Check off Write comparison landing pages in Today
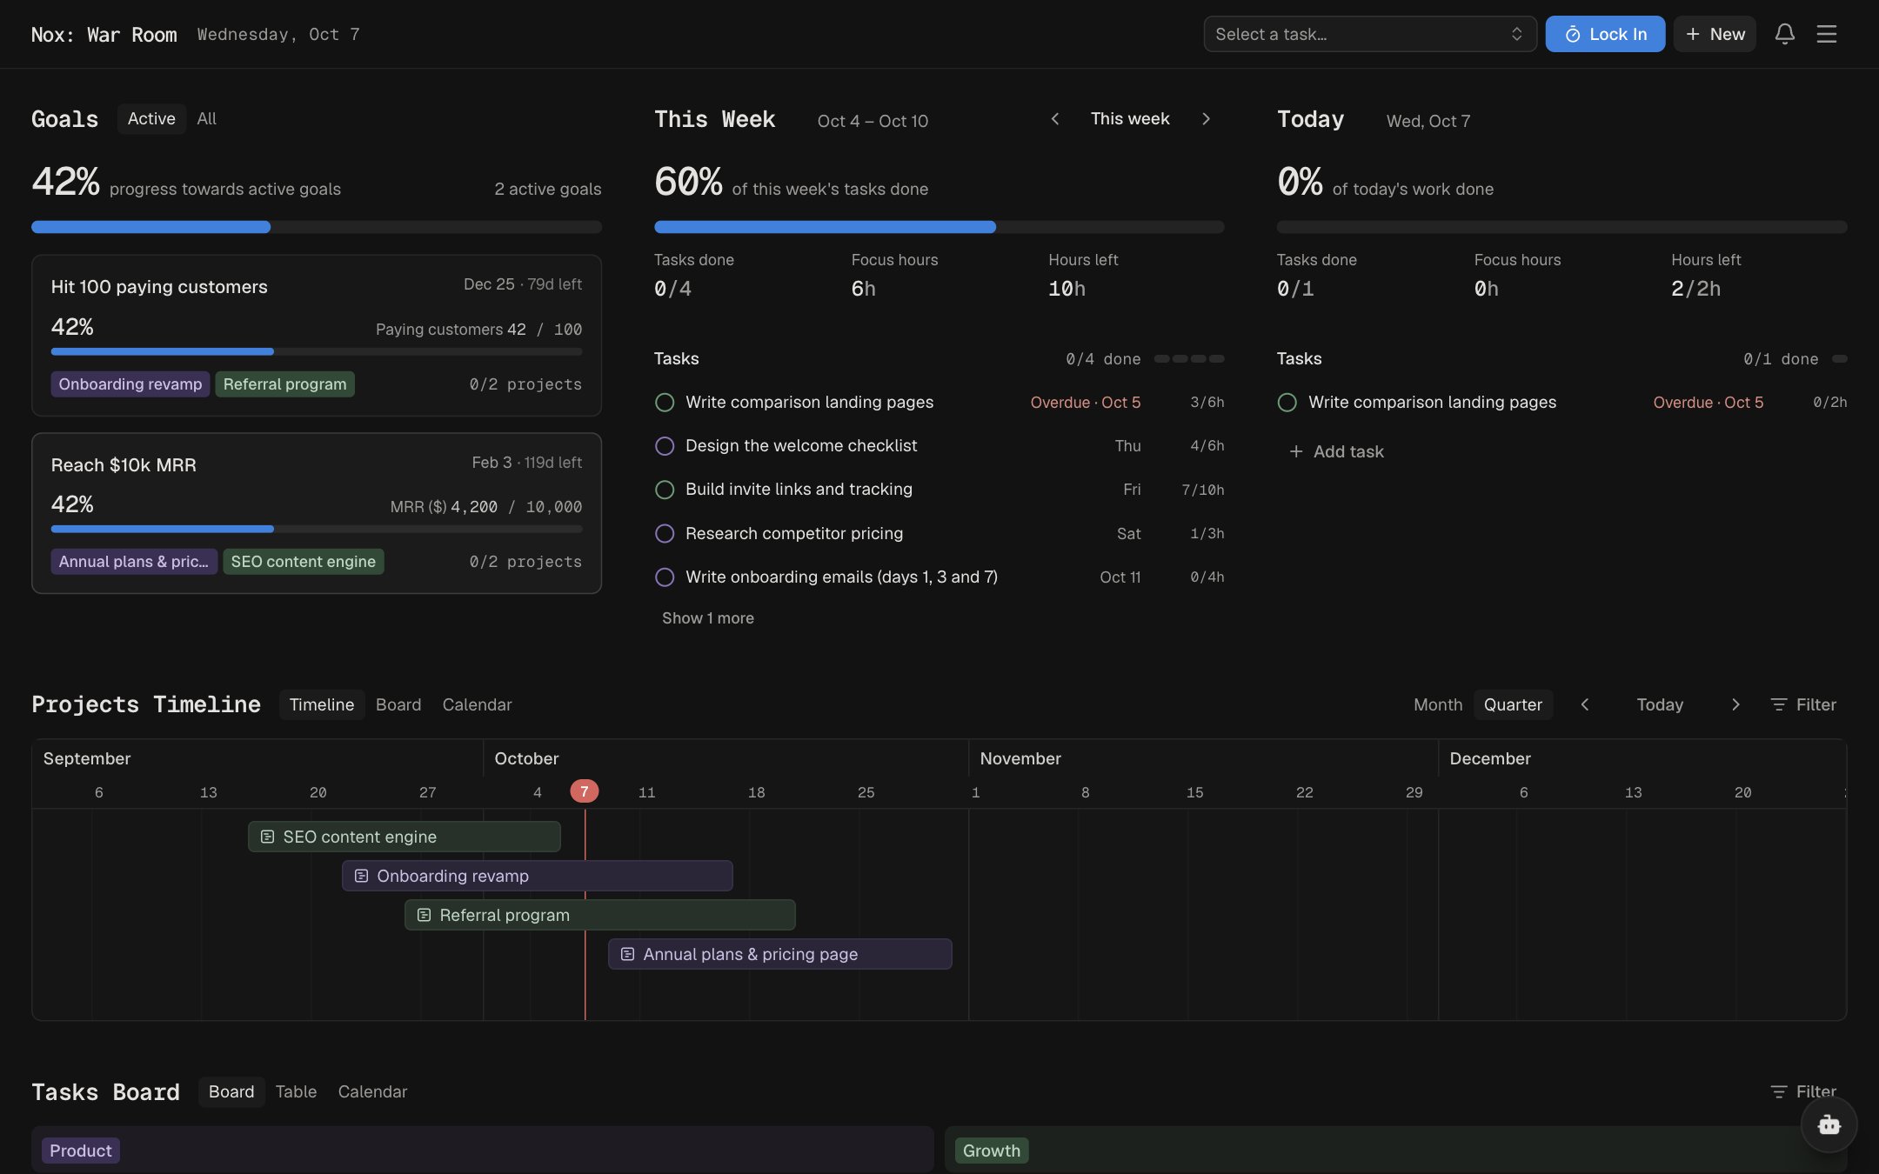The width and height of the screenshot is (1879, 1174). click(1287, 403)
